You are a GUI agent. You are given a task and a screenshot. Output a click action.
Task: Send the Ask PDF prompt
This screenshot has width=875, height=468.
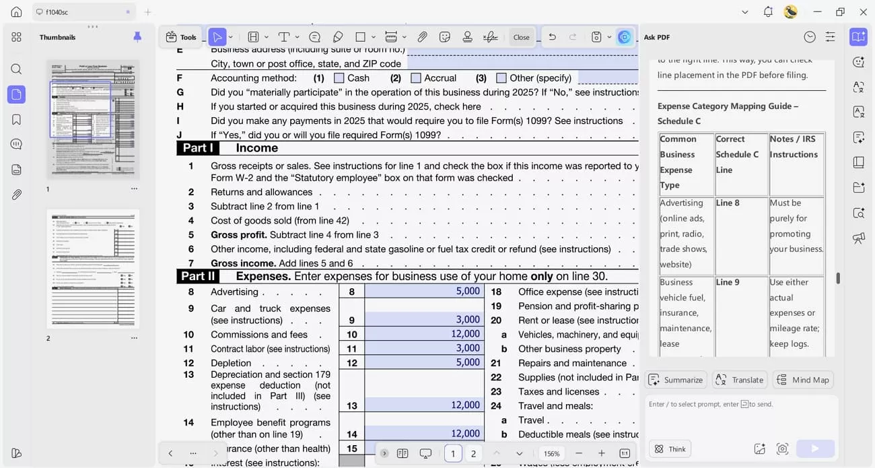(815, 448)
